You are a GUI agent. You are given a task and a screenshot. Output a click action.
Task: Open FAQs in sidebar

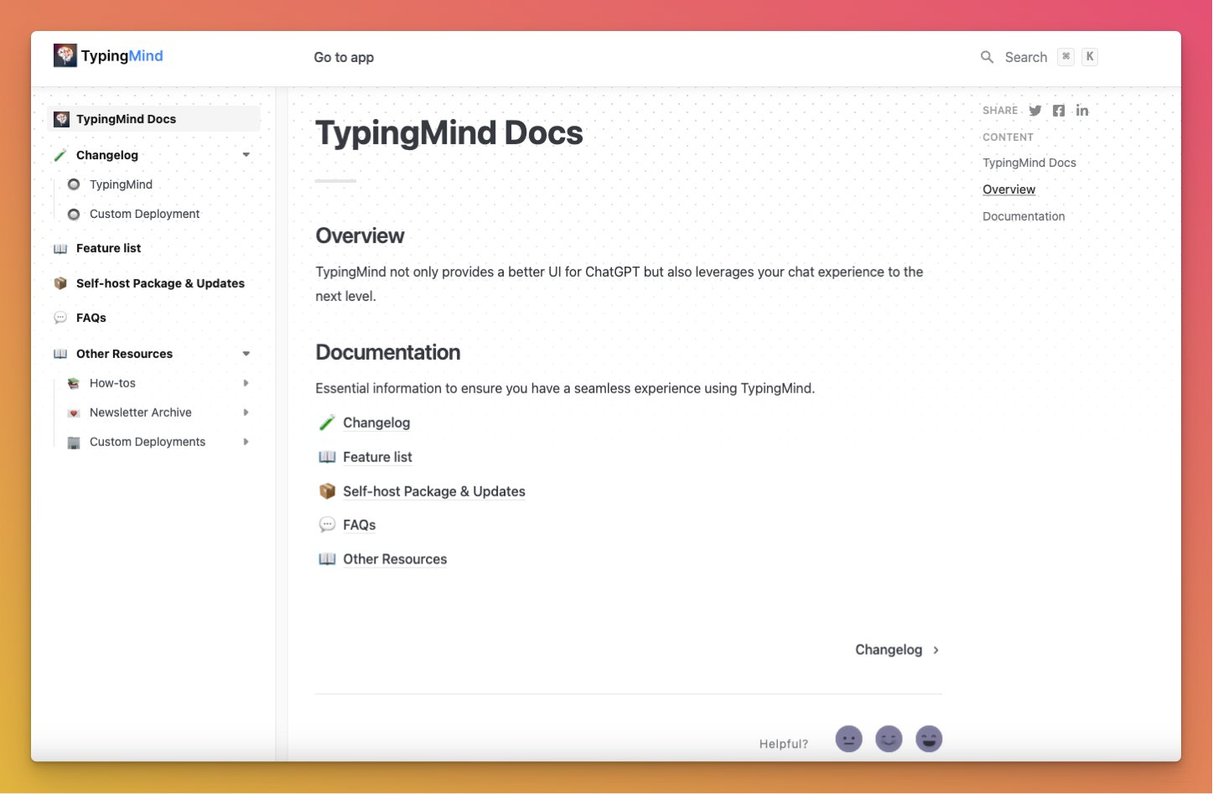coord(91,318)
